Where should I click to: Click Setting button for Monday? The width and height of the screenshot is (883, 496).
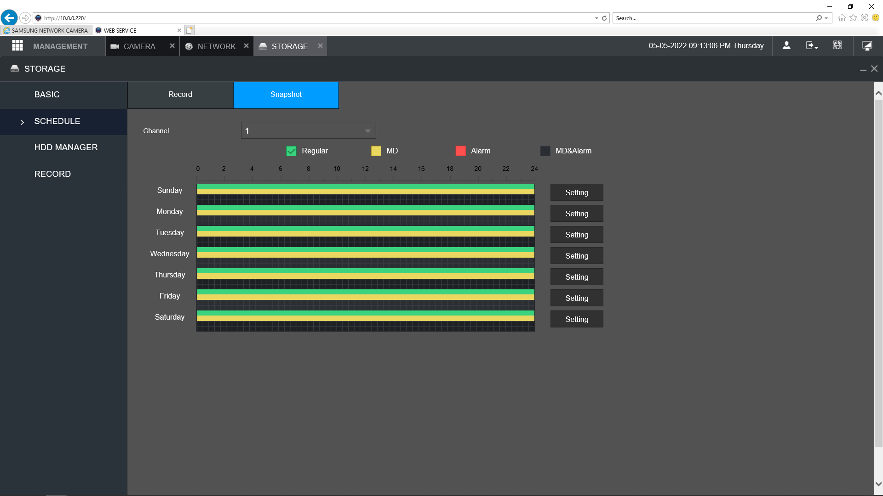(x=577, y=214)
